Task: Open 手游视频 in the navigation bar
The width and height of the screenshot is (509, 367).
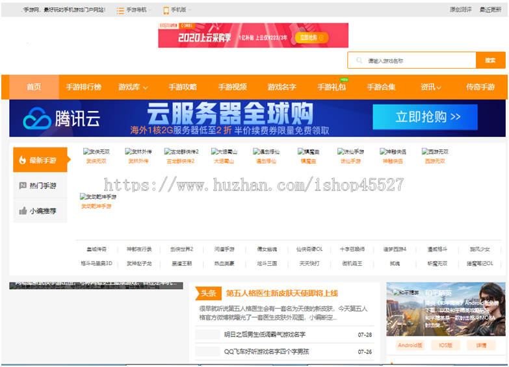Action: (233, 87)
